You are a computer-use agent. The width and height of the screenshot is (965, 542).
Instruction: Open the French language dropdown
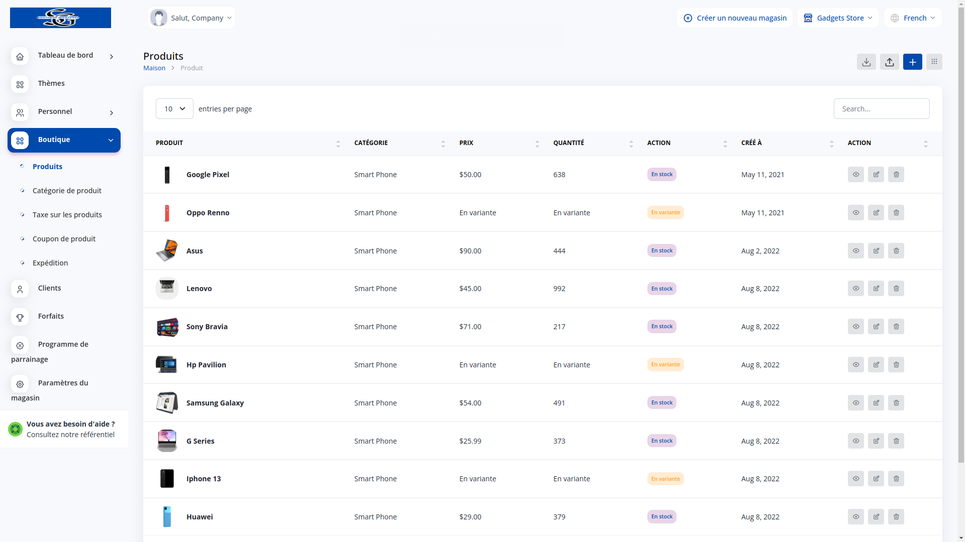pyautogui.click(x=913, y=18)
